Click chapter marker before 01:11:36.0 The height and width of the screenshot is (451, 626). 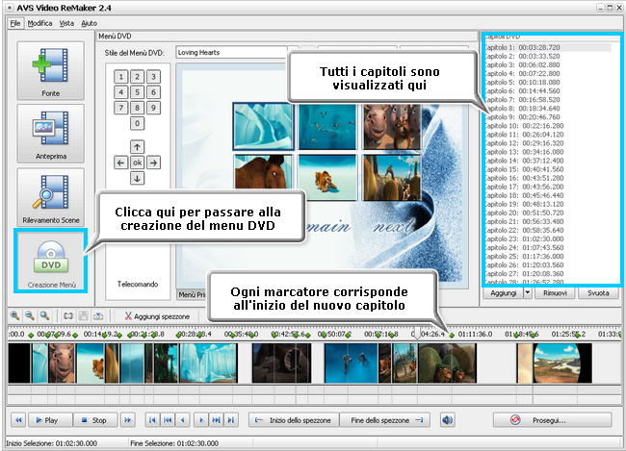tap(452, 336)
